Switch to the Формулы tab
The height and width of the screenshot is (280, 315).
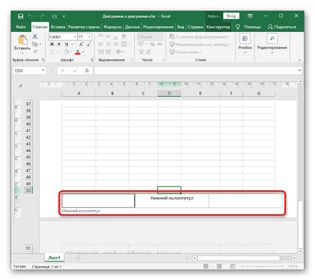tap(112, 27)
